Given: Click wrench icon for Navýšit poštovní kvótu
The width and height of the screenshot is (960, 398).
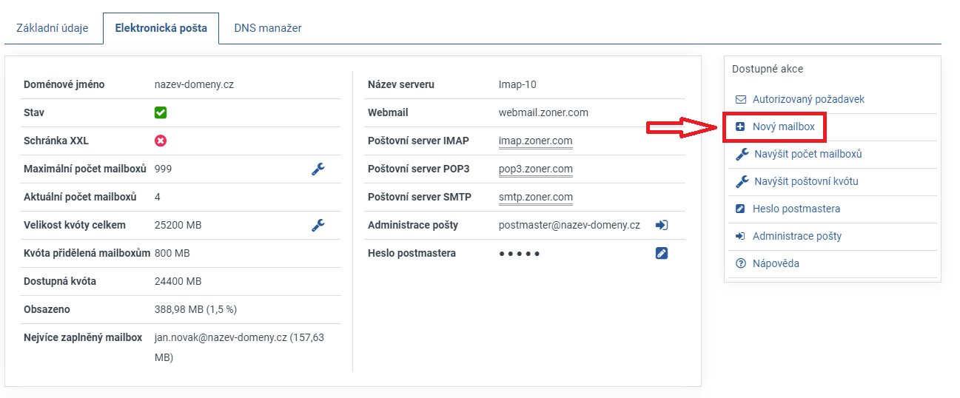Looking at the screenshot, I should (x=741, y=181).
